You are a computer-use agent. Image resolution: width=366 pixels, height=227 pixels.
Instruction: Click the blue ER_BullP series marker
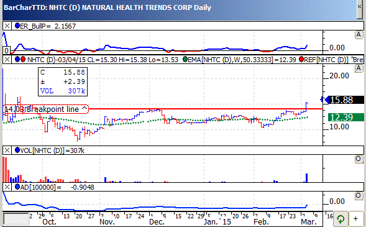tap(17, 25)
